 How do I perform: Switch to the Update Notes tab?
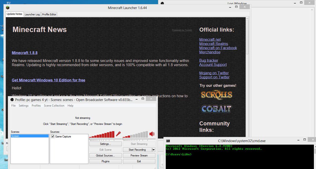click(14, 14)
